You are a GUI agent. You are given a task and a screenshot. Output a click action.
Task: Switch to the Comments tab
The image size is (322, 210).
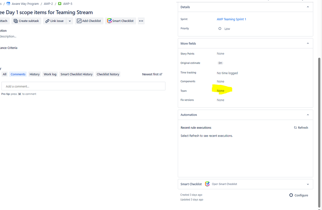(x=18, y=74)
